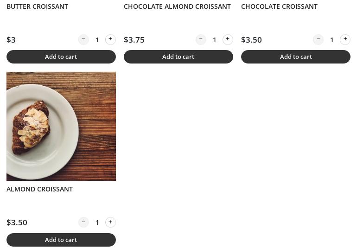Open Chocolate Almond Croissant product title
Screen dimensions: 357x248
[177, 6]
